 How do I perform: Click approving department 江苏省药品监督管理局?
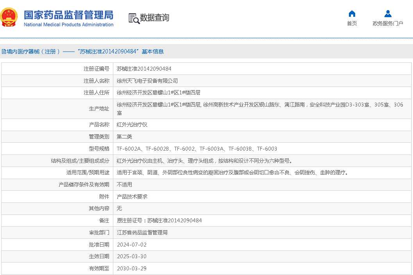(142, 232)
